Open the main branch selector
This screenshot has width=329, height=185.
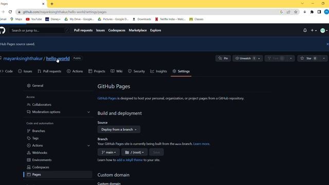point(108,152)
